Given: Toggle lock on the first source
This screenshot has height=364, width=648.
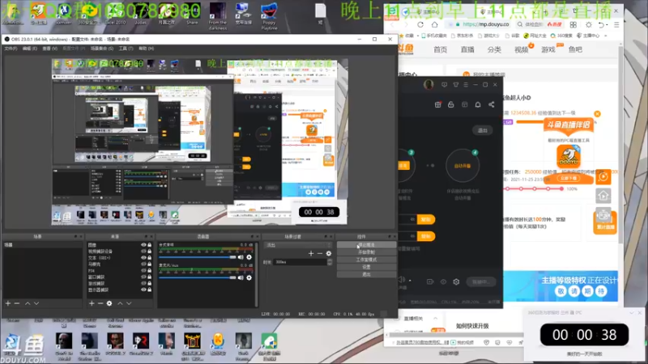Looking at the screenshot, I should pyautogui.click(x=150, y=245).
